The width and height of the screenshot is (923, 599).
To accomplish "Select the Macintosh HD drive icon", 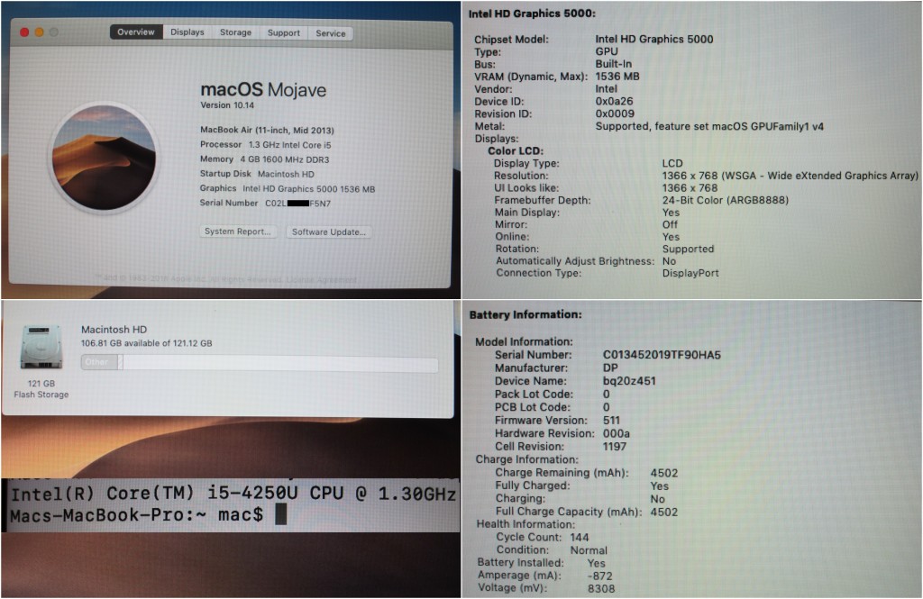I will tap(41, 347).
